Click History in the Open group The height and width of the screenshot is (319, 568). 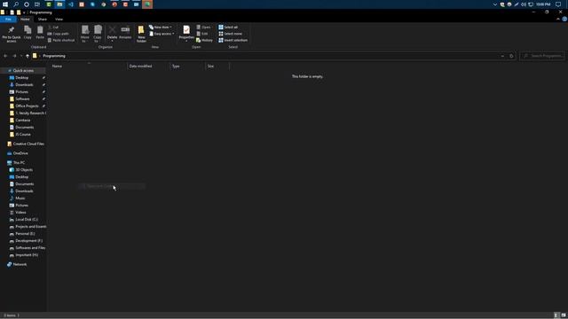coord(204,40)
